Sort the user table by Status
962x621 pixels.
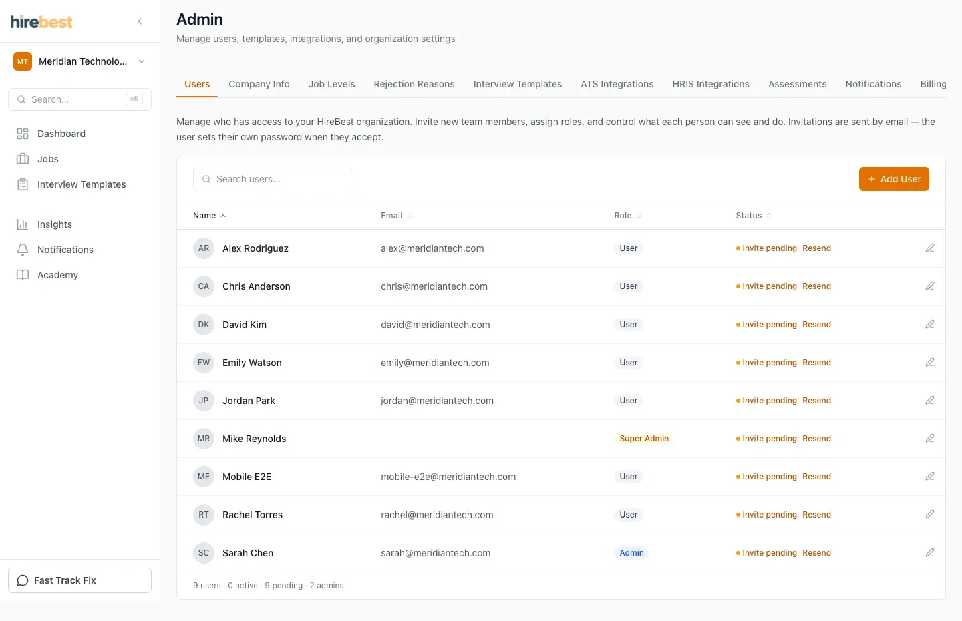754,216
